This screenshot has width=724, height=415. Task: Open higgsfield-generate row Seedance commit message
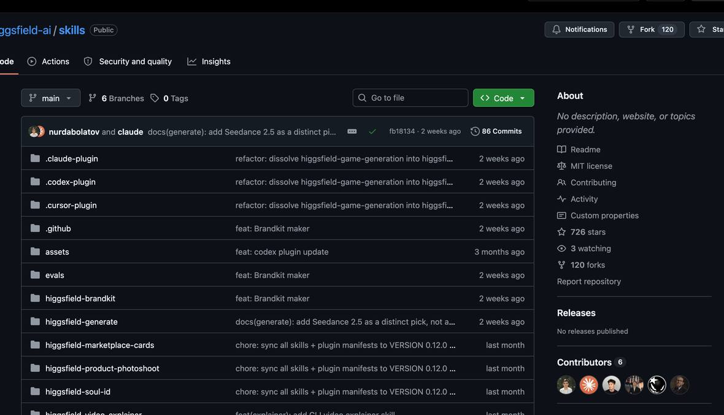[x=345, y=322]
